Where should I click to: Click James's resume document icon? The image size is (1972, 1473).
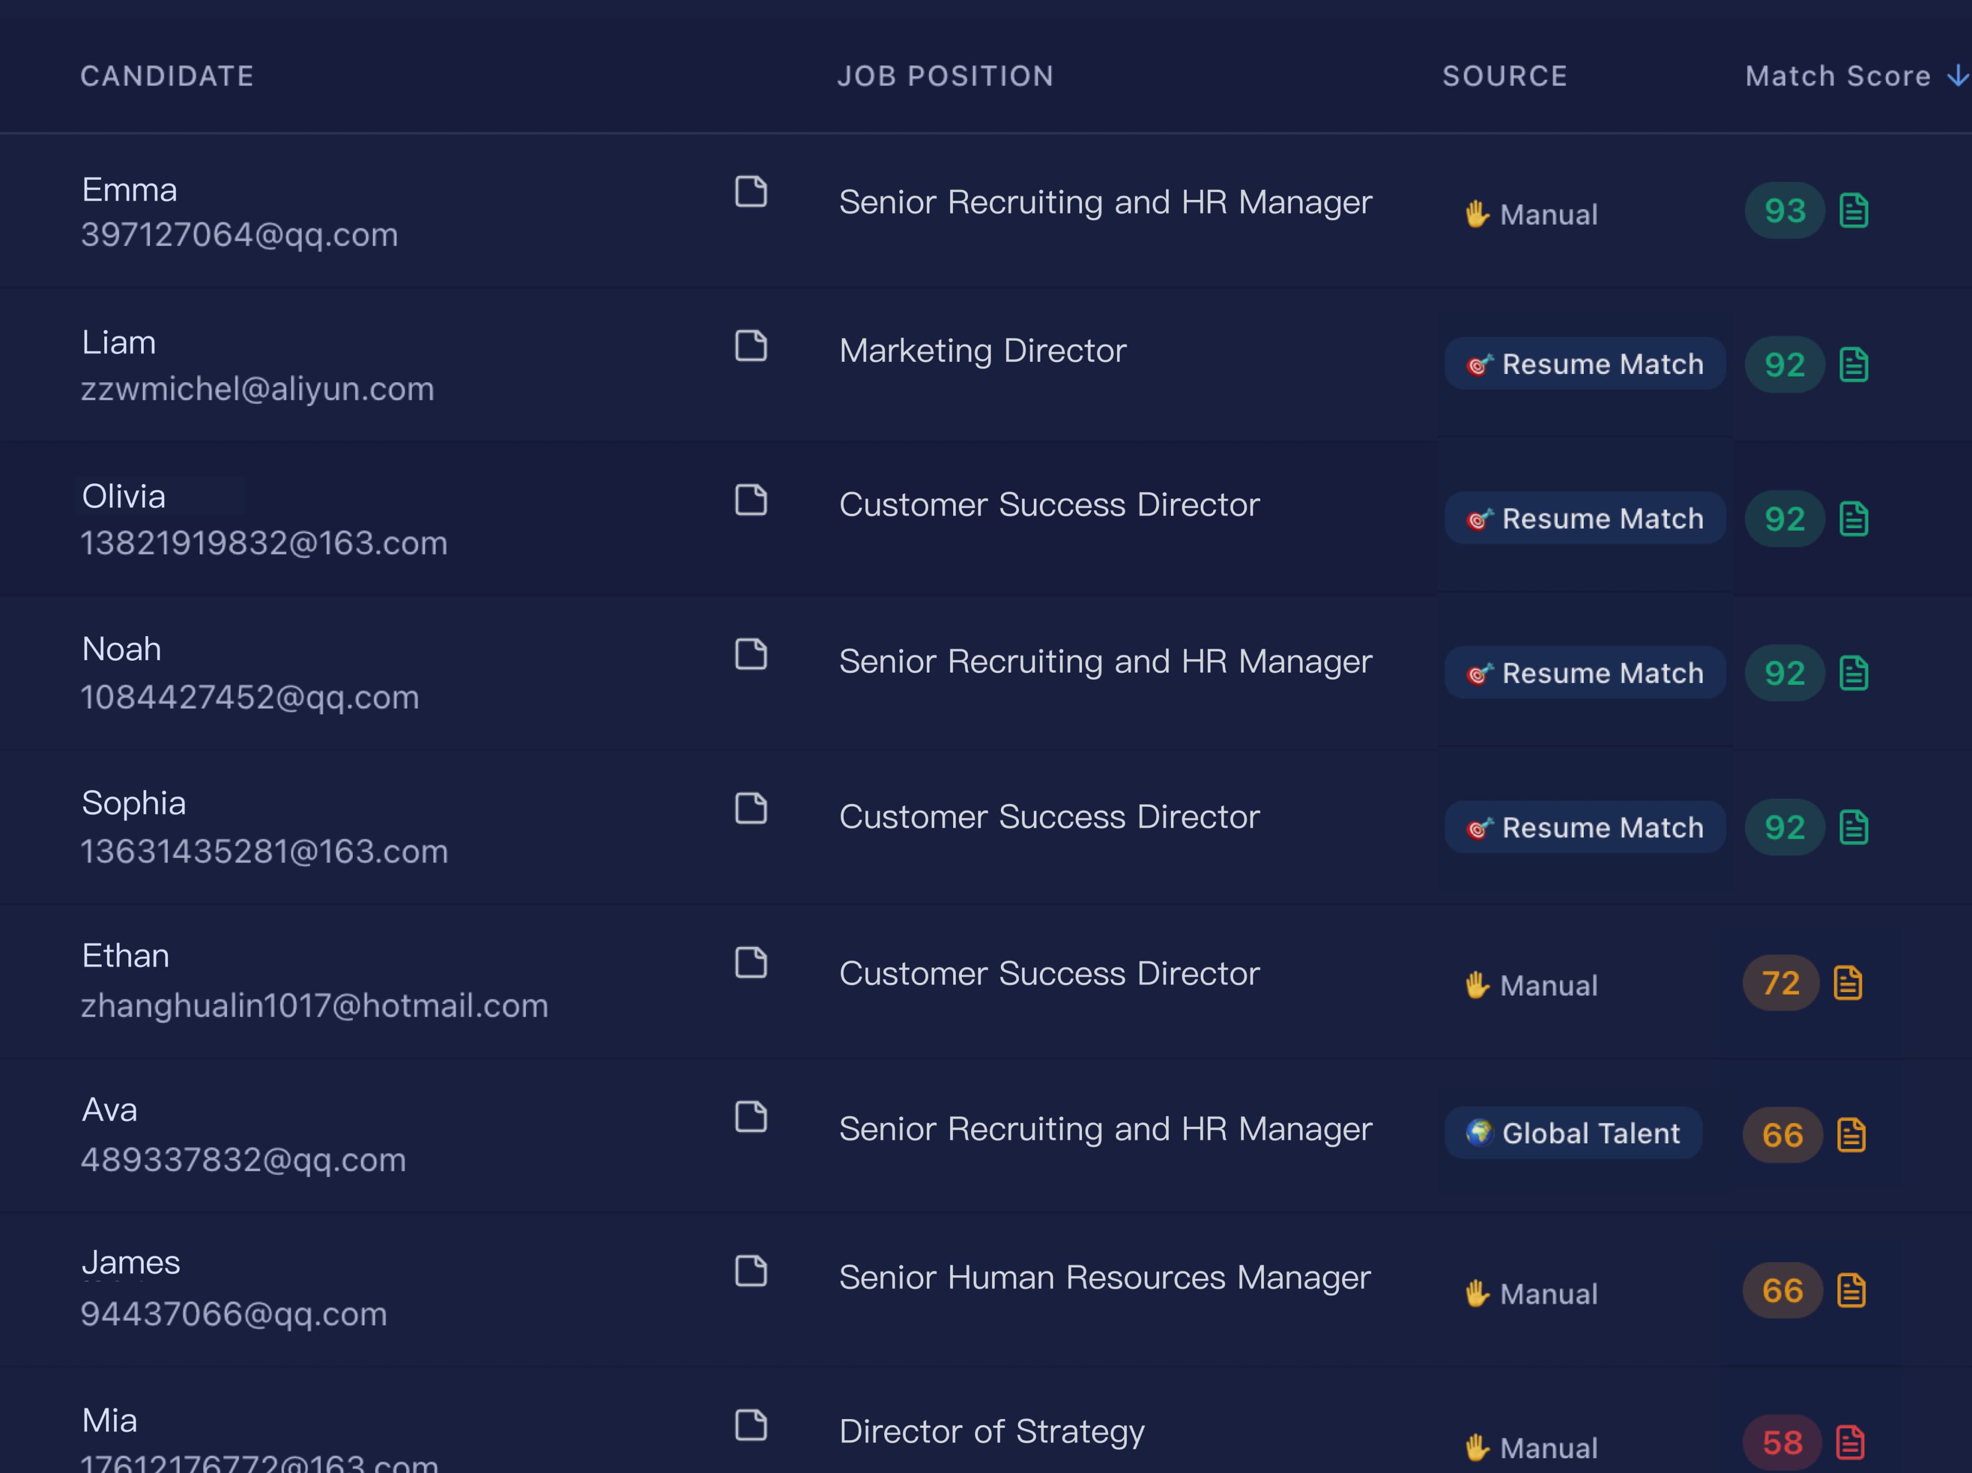[x=750, y=1271]
